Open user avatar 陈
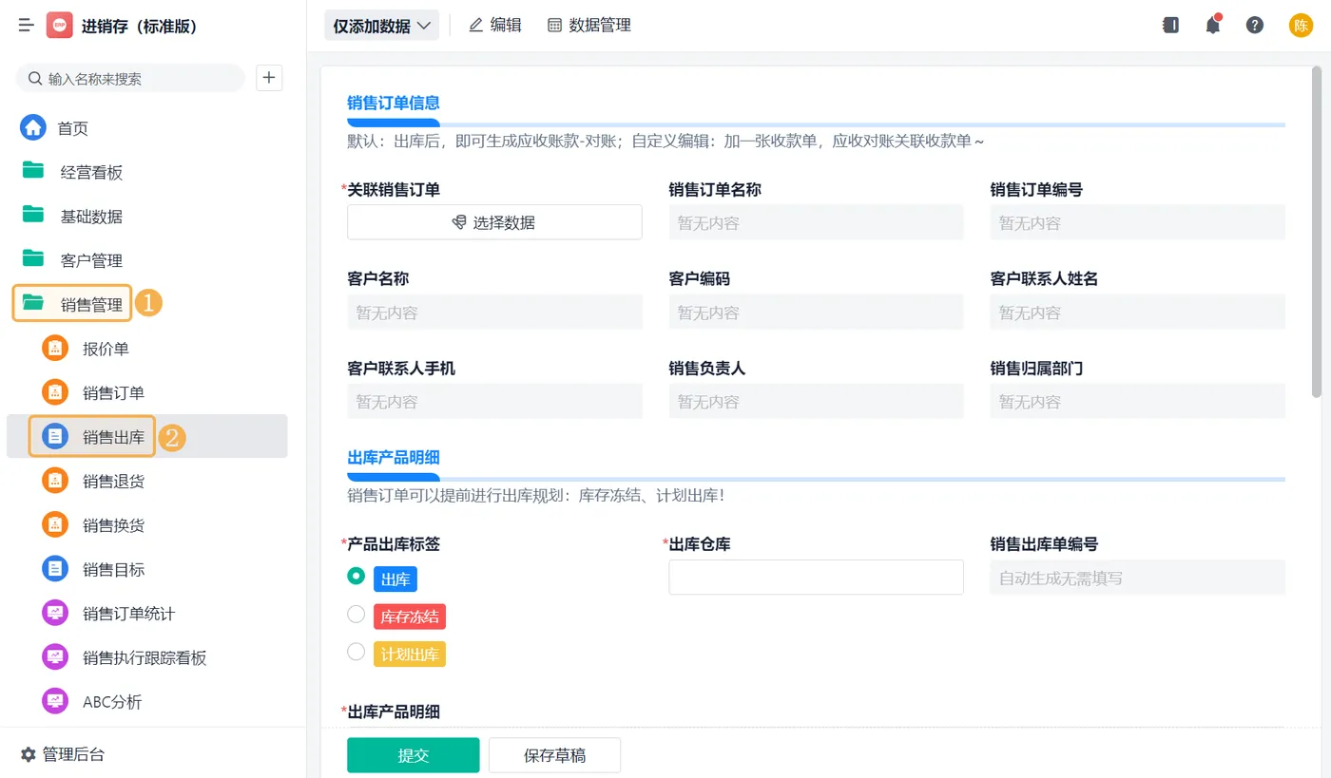1331x778 pixels. tap(1301, 26)
